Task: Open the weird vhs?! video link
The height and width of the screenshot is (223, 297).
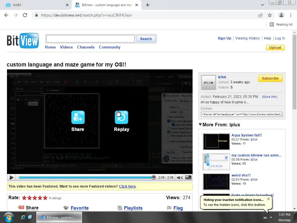Action: click(241, 175)
